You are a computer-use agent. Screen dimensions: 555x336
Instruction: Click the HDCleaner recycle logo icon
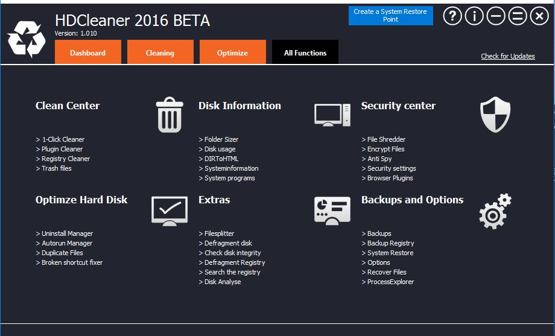[x=27, y=39]
